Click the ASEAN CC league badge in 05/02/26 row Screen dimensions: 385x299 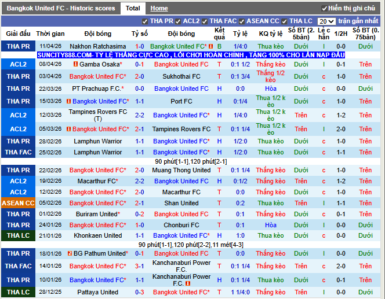coord(18,203)
